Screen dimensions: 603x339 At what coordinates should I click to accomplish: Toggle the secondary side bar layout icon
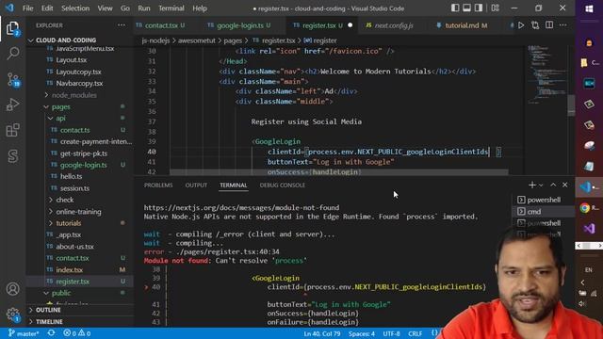[479, 8]
